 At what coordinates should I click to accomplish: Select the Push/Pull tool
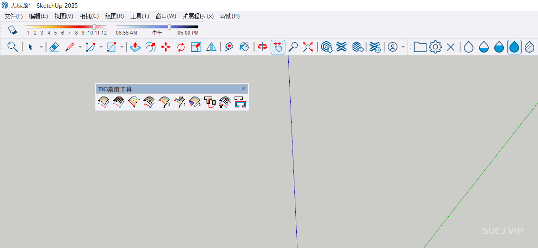click(135, 47)
